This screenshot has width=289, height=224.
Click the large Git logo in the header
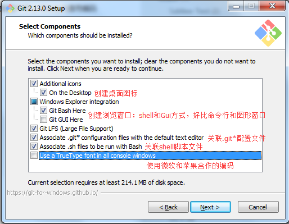click(x=268, y=33)
